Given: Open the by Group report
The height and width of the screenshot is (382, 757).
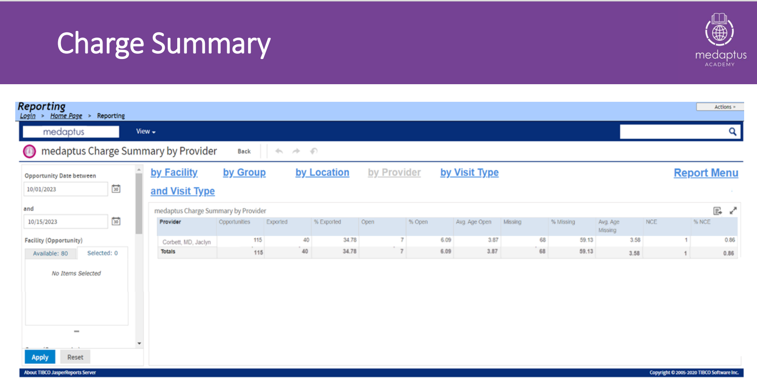Looking at the screenshot, I should tap(244, 173).
